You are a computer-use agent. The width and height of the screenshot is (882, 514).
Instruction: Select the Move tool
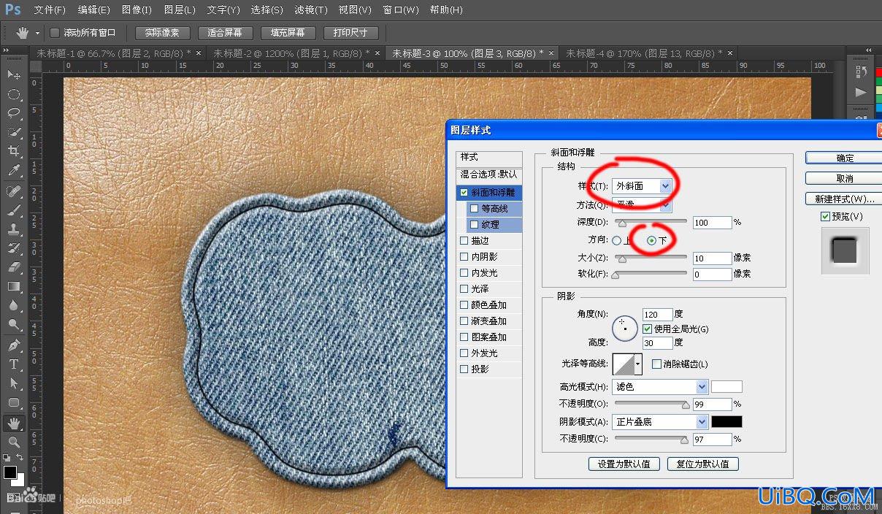[x=14, y=74]
